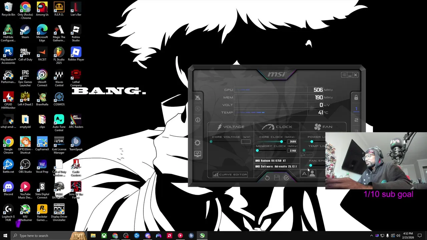Adjust the Core Voltage slider handle
427x240 pixels.
[211, 142]
